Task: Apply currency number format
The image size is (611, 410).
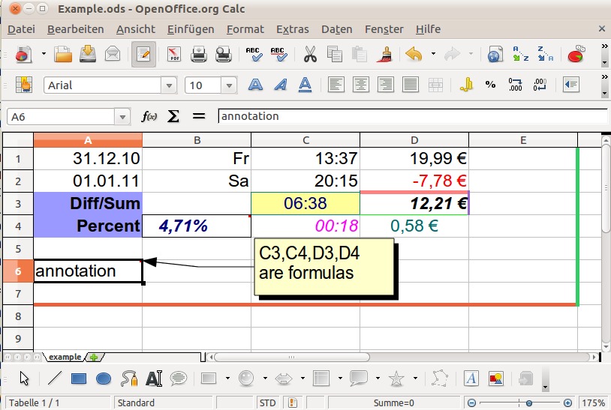Action: [x=466, y=85]
